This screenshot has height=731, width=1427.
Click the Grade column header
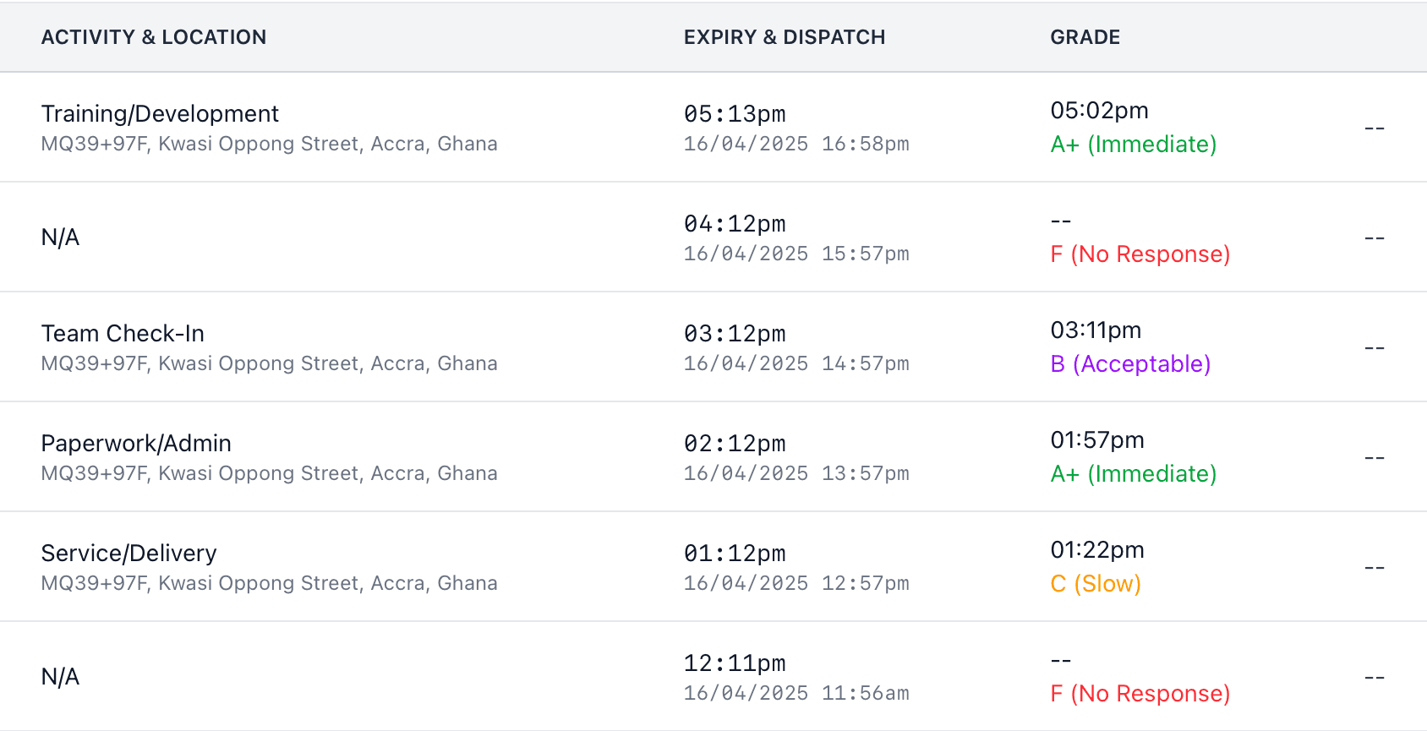tap(1085, 37)
